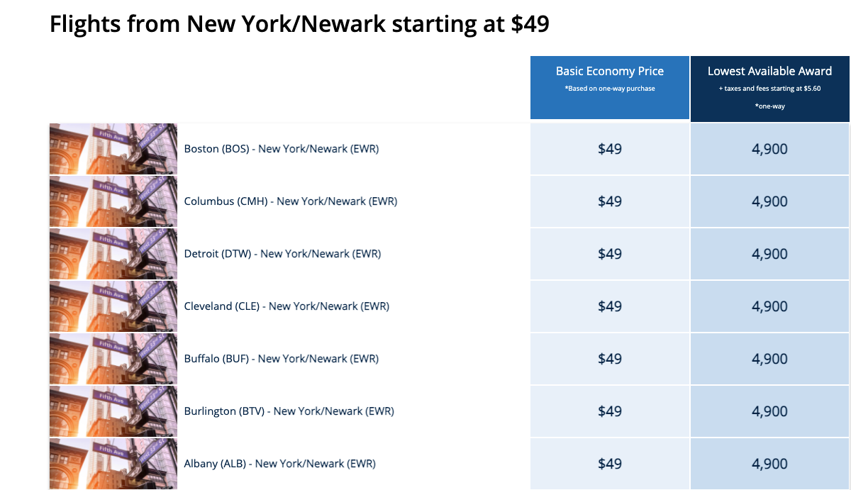Select the Burlington (BTV) to Newark flight link
851x490 pixels.
coord(289,411)
